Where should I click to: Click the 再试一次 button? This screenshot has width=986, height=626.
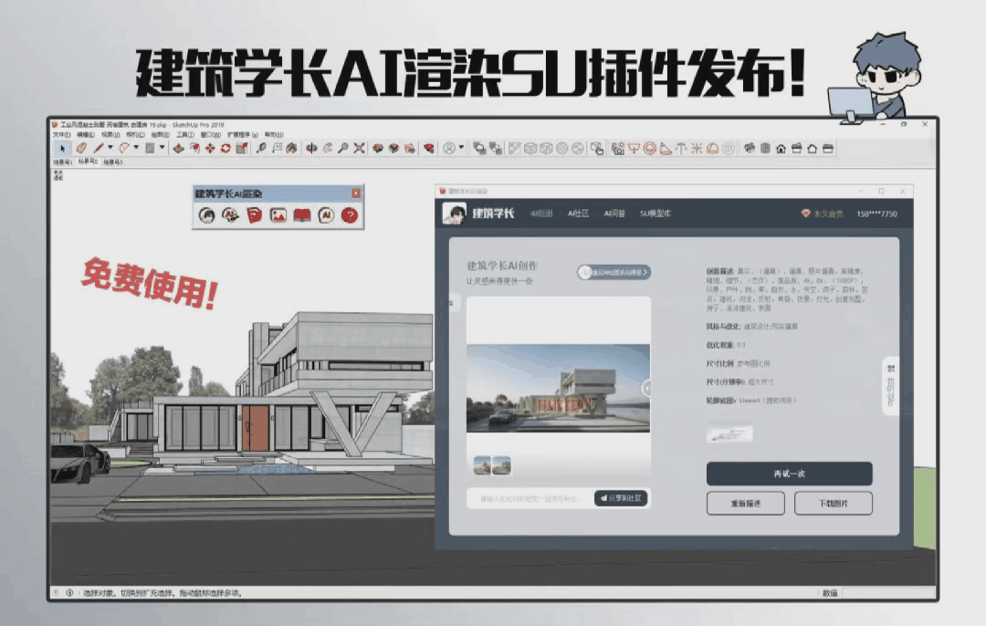[x=789, y=474]
